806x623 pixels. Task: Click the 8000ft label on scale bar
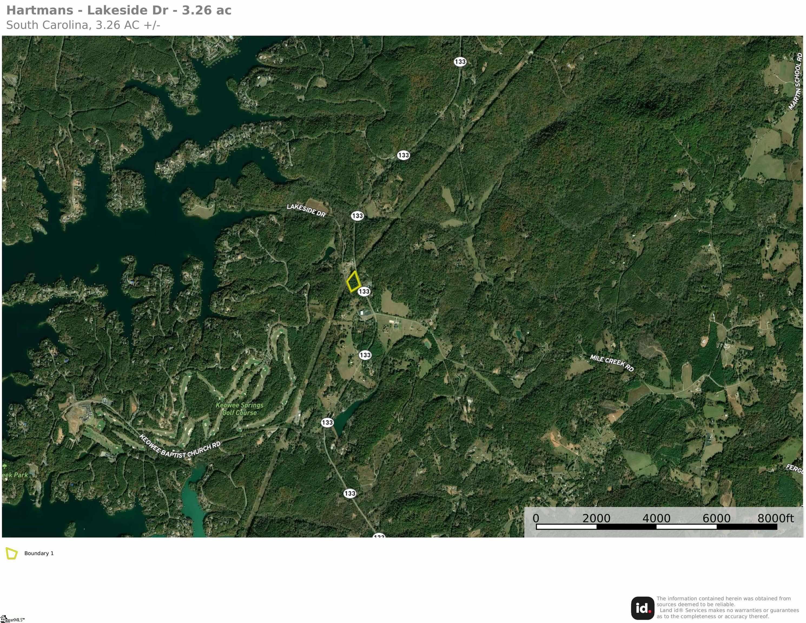point(775,518)
